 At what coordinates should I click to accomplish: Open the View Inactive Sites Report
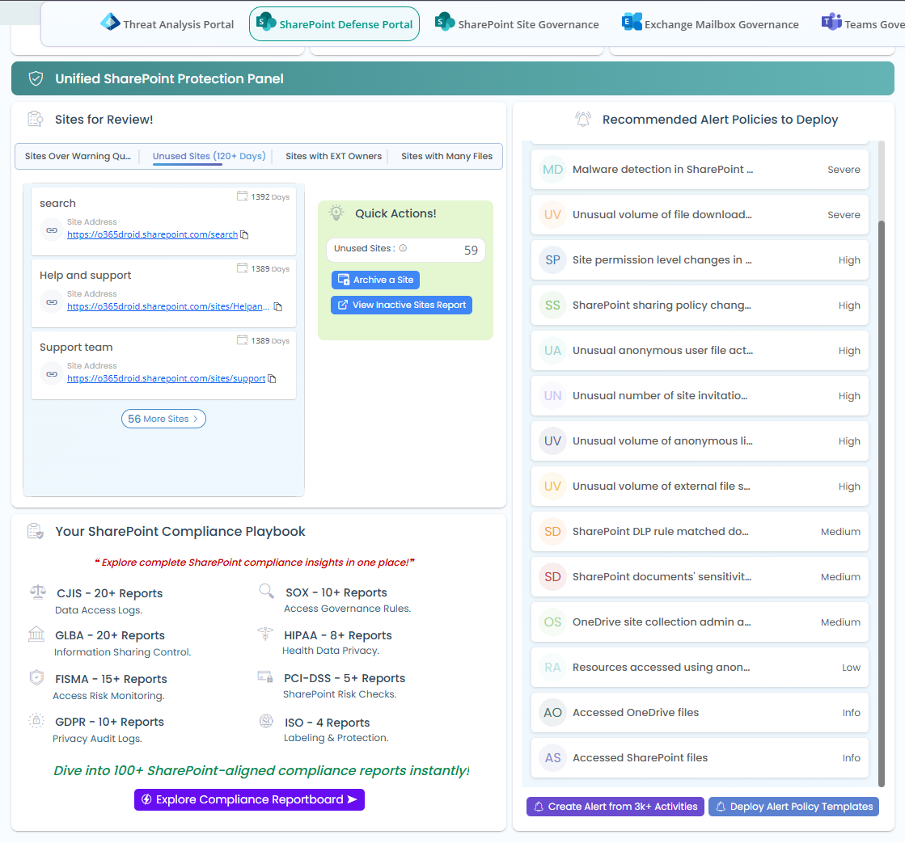click(x=401, y=305)
